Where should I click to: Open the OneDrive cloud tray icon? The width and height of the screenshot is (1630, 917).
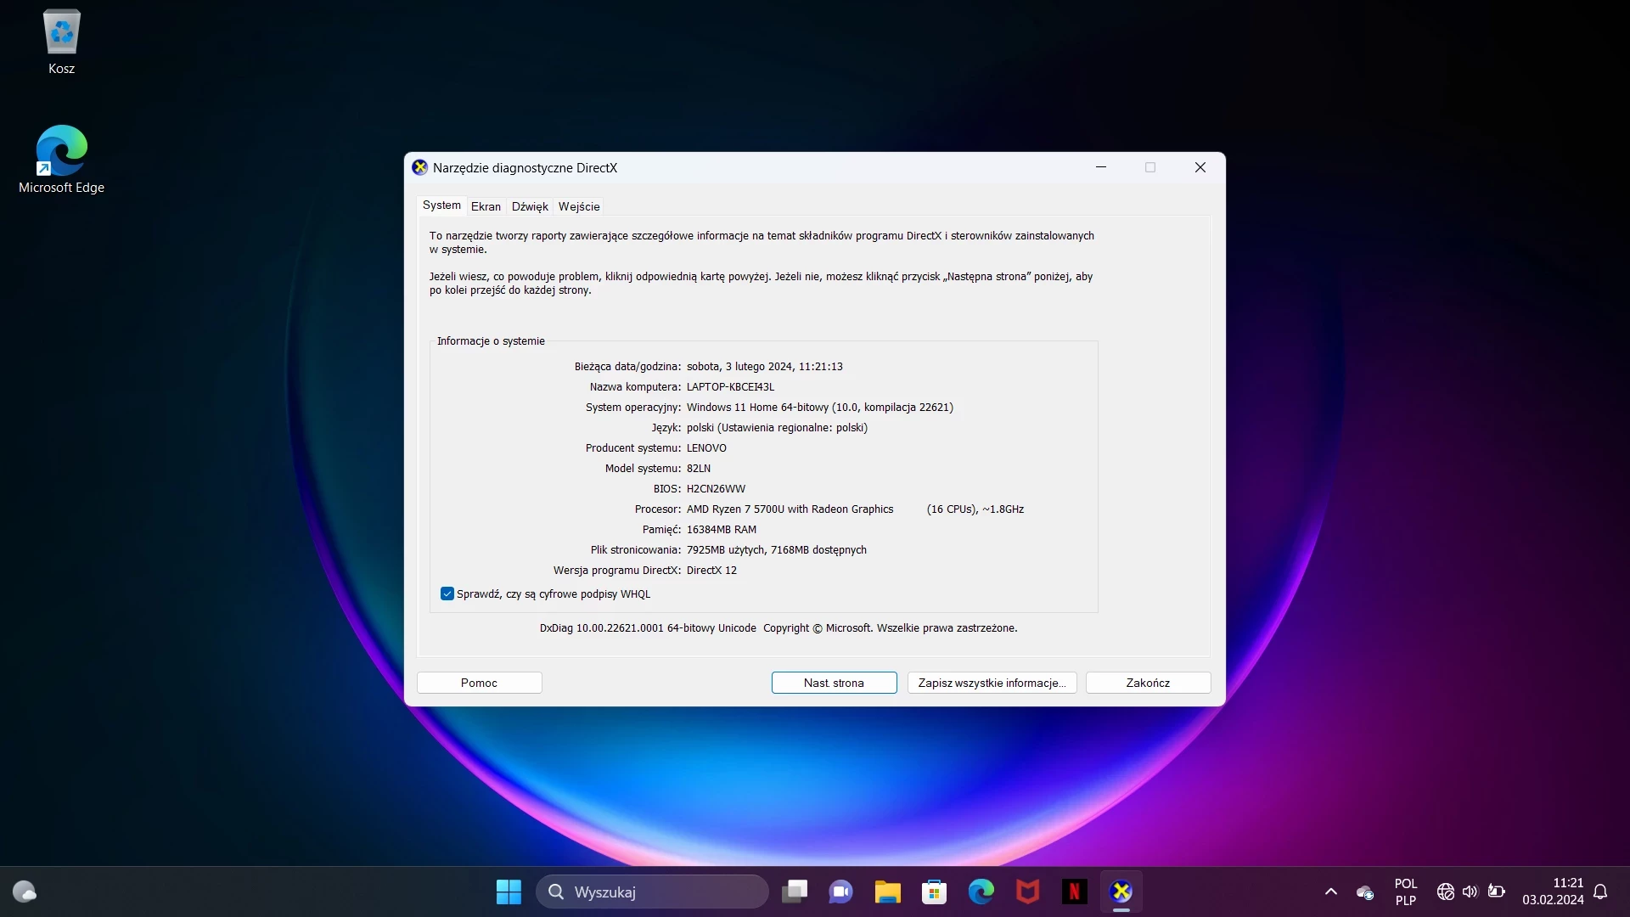coord(1365,892)
